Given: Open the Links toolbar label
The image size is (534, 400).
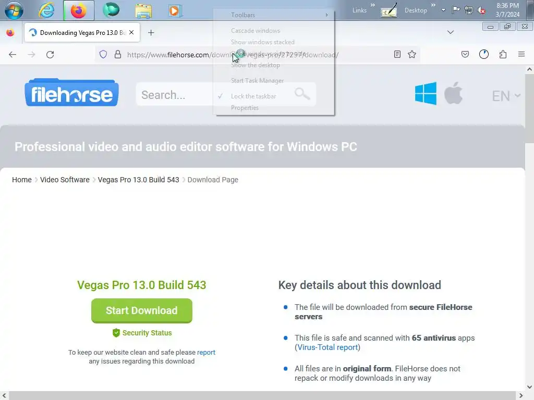Looking at the screenshot, I should pyautogui.click(x=359, y=10).
